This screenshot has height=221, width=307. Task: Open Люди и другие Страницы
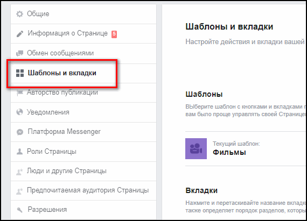pyautogui.click(x=83, y=171)
